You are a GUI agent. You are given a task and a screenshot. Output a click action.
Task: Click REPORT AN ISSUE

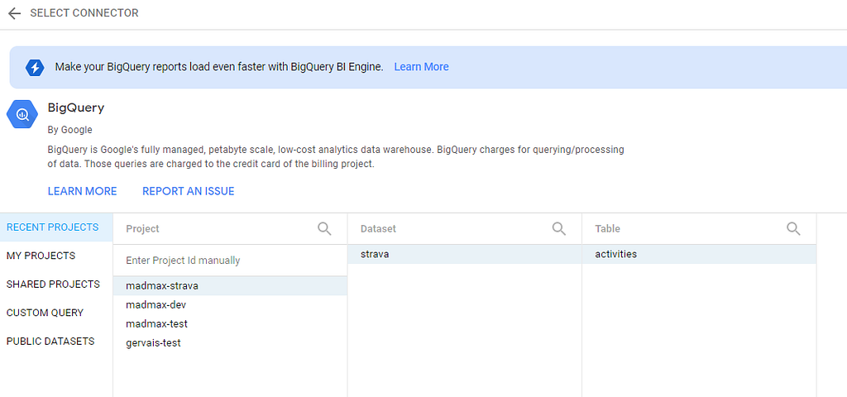tap(188, 191)
